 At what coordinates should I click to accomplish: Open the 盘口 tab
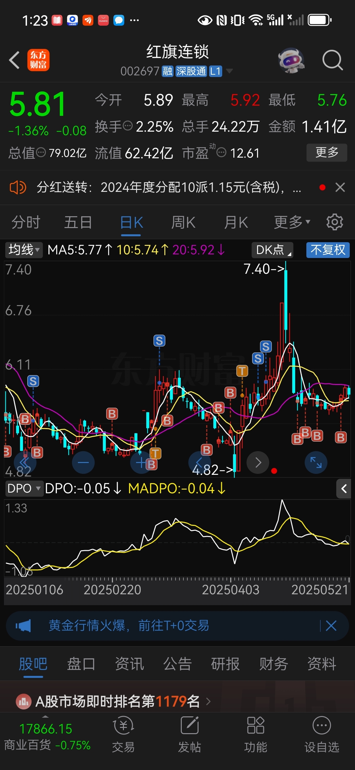pos(81,664)
